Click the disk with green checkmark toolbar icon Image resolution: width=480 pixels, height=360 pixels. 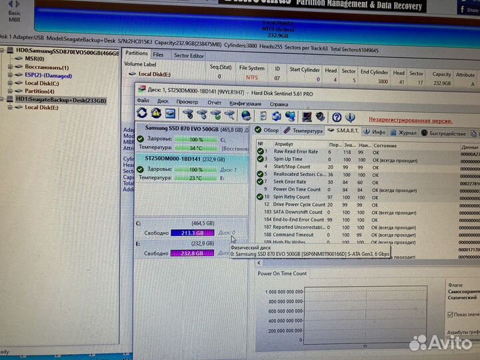216,115
